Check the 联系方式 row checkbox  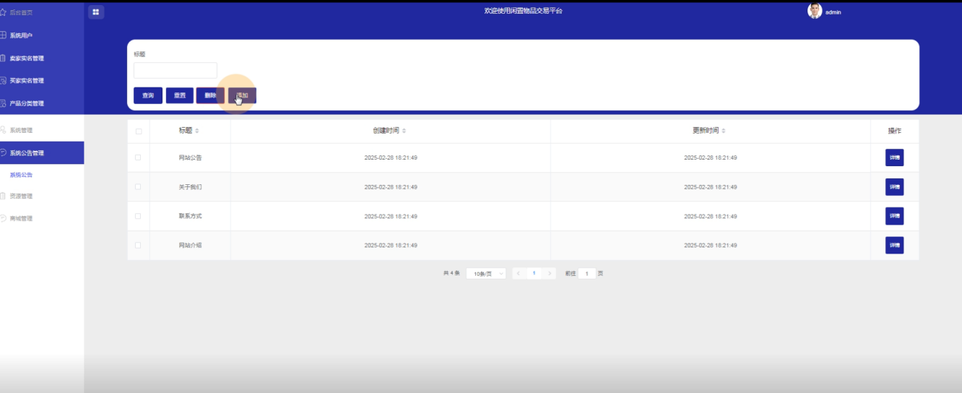click(139, 216)
